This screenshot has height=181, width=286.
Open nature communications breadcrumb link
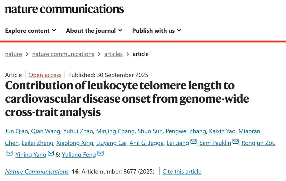coord(63,54)
